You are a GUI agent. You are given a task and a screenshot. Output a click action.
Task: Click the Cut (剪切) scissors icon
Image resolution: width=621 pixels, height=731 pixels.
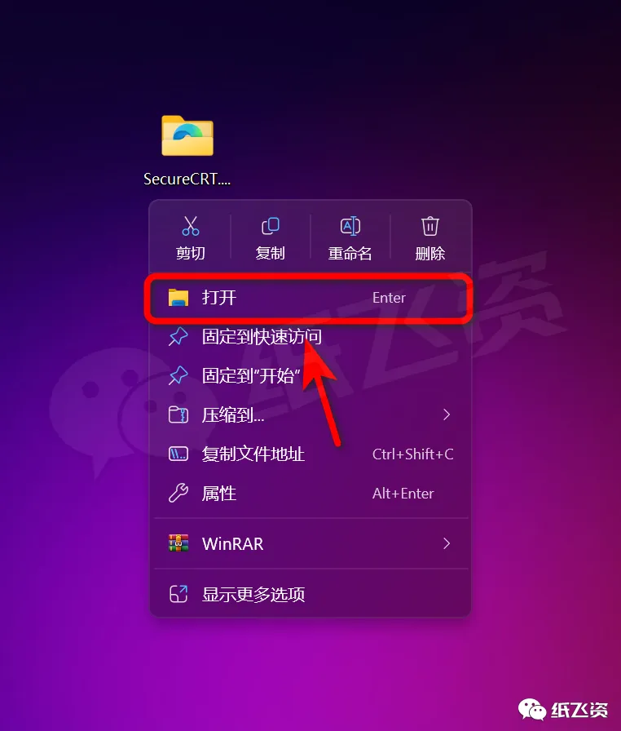tap(191, 226)
